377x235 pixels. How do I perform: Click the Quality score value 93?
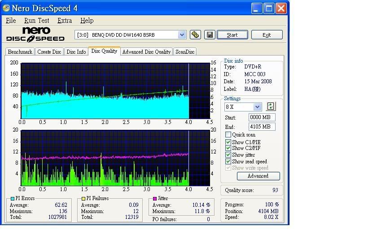tap(275, 190)
